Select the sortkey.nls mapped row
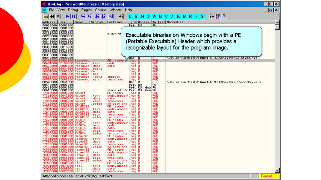 [x=158, y=82]
